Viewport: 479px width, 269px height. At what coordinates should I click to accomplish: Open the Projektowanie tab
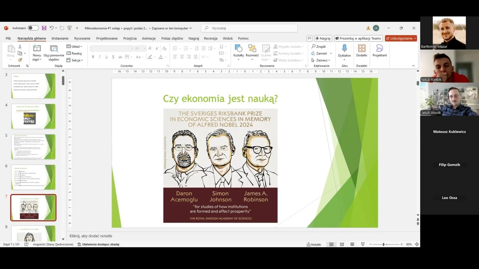107,38
